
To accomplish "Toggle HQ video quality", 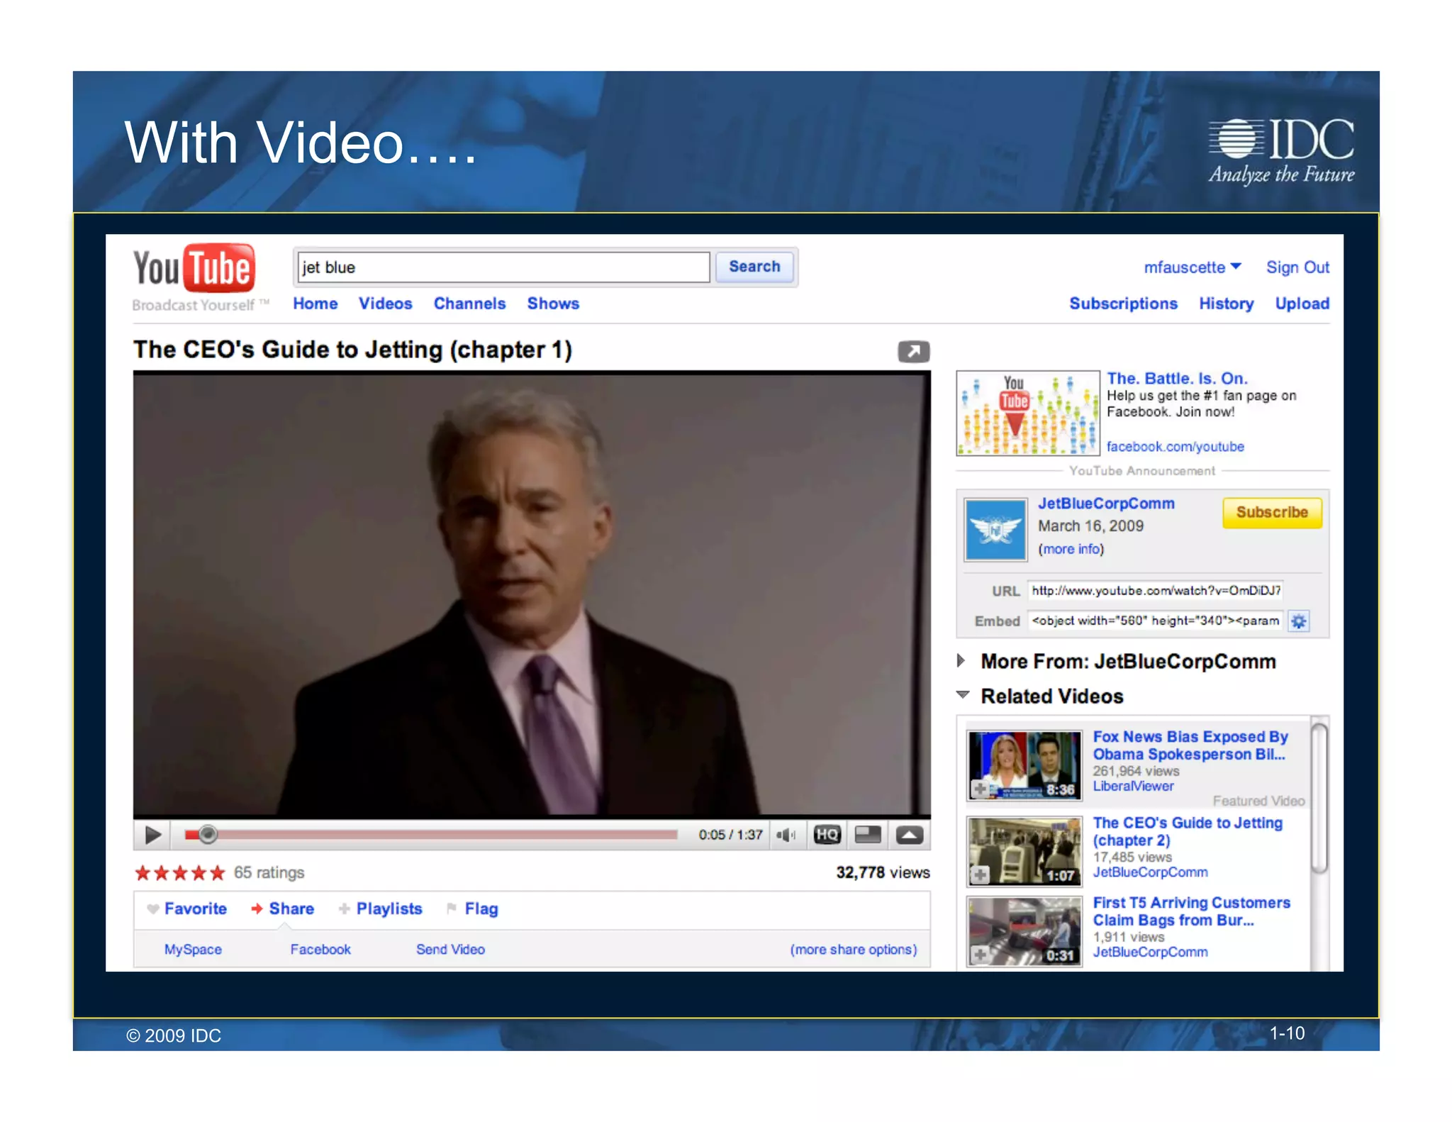I will [x=827, y=835].
